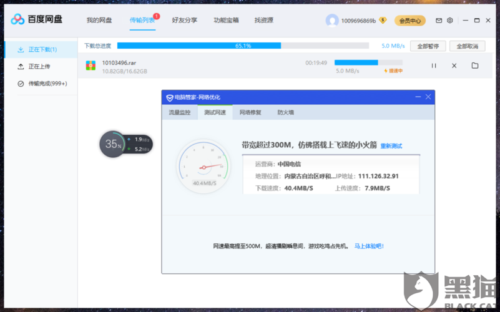Switch to 网络修复 tab

[250, 112]
